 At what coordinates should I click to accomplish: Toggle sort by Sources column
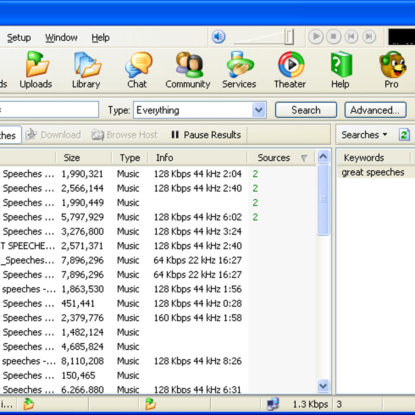(x=281, y=158)
